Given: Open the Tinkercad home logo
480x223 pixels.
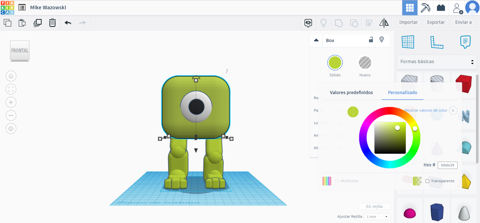Looking at the screenshot, I should coord(7,8).
